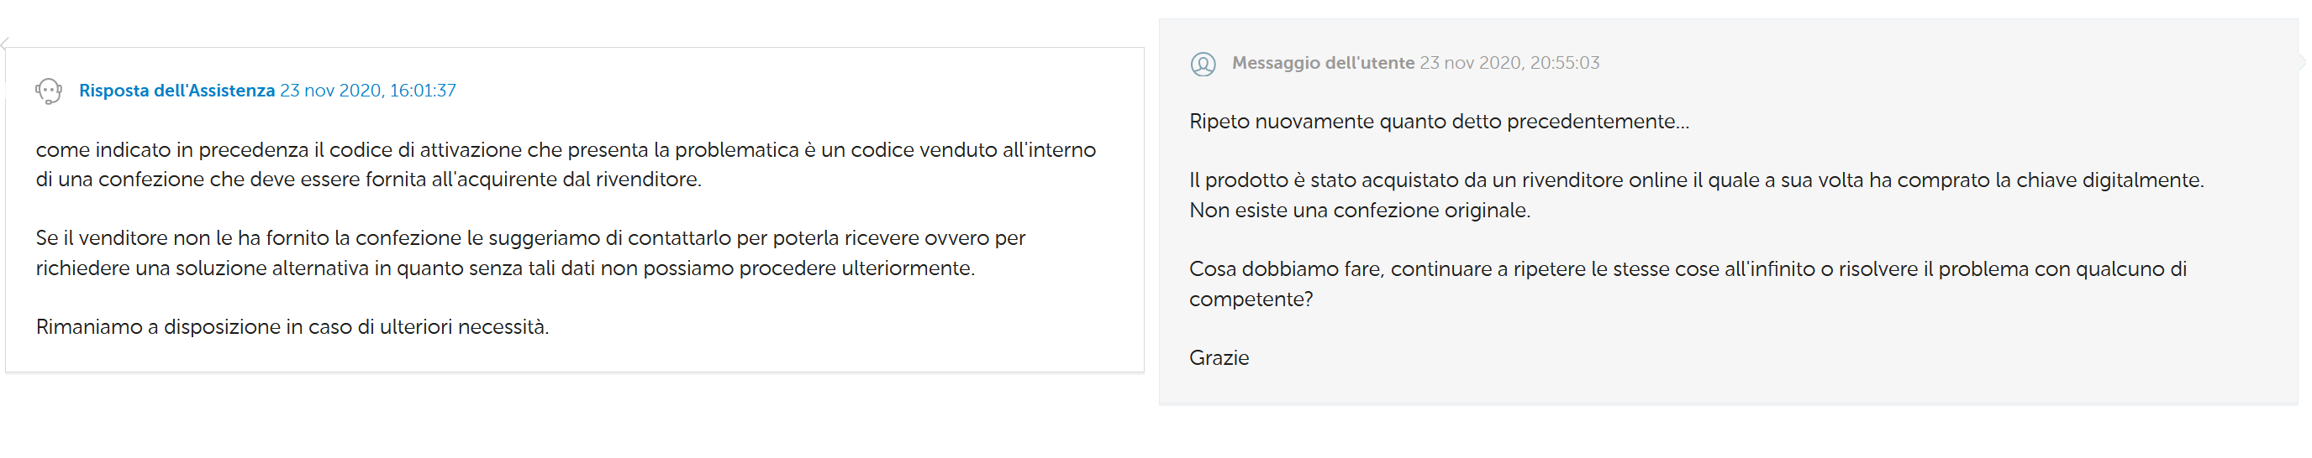Click the line "di una confezione che deve essere fornita"
Viewport: 2312px width, 458px height.
coord(368,180)
